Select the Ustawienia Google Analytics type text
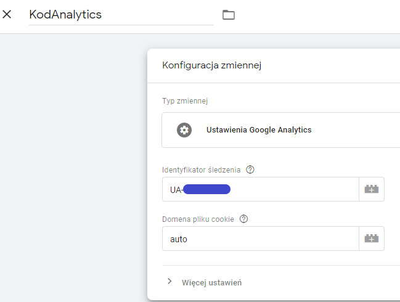Image resolution: width=400 pixels, height=302 pixels. pyautogui.click(x=259, y=130)
